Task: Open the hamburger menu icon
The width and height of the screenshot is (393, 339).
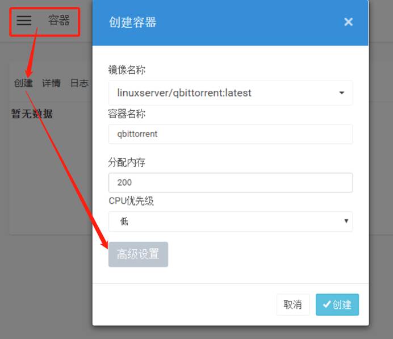Action: pyautogui.click(x=24, y=20)
